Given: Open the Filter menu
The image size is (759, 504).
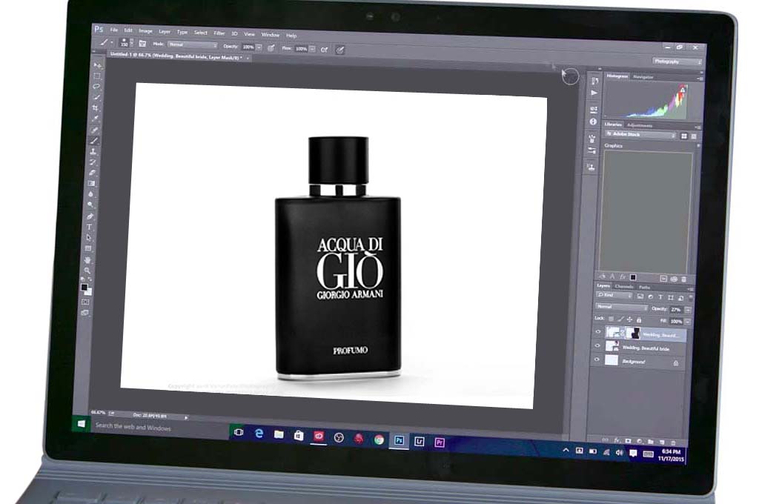Looking at the screenshot, I should coord(219,33).
